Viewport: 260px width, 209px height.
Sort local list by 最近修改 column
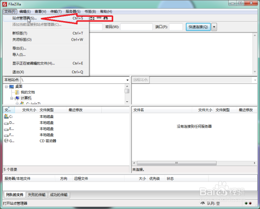pyautogui.click(x=84, y=110)
